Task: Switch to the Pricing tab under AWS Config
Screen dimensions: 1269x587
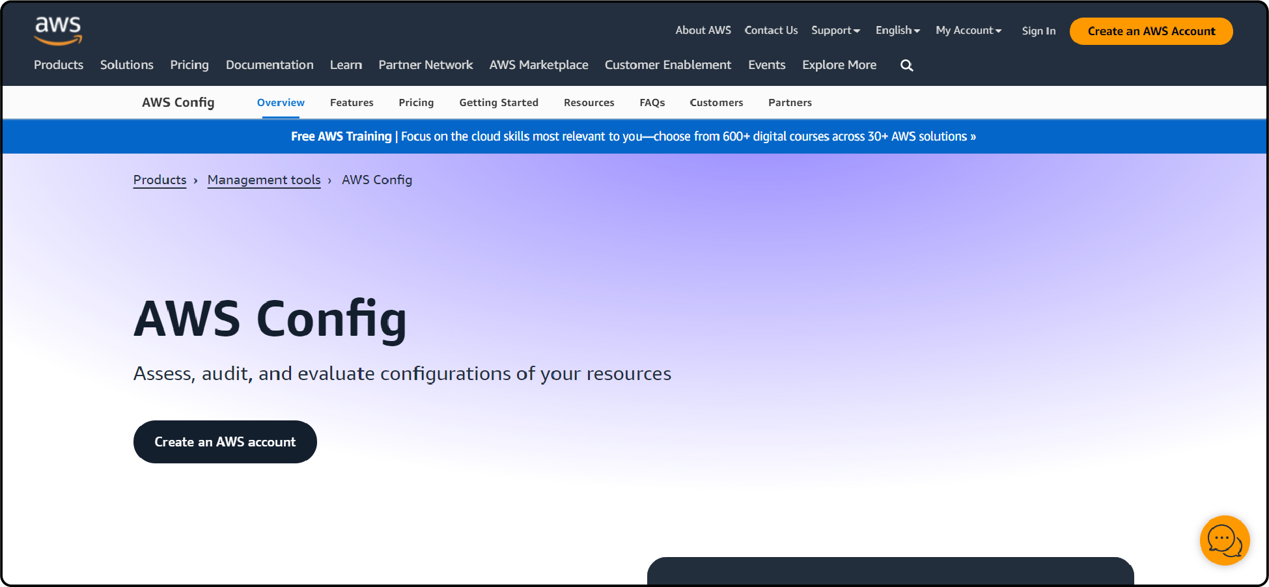Action: 416,103
